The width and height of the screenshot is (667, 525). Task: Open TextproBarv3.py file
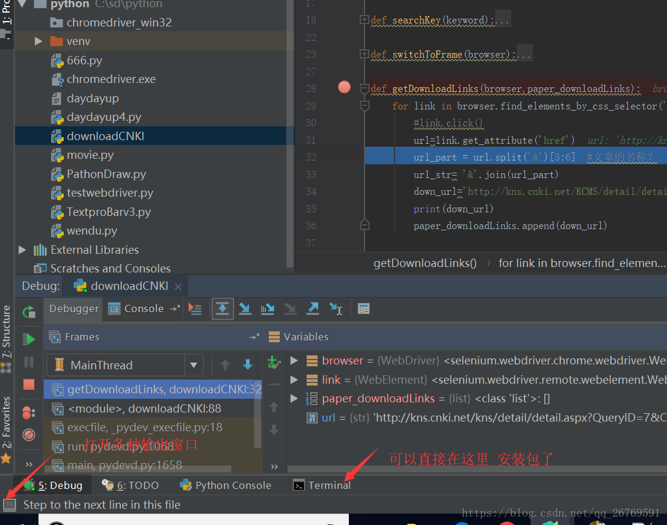[x=101, y=212]
